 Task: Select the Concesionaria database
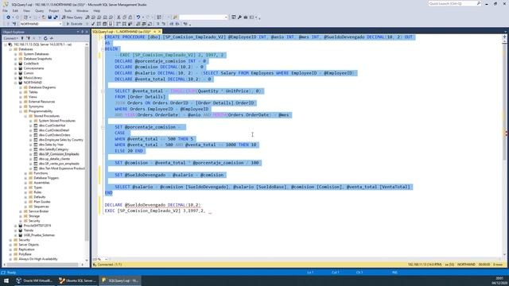coord(33,68)
